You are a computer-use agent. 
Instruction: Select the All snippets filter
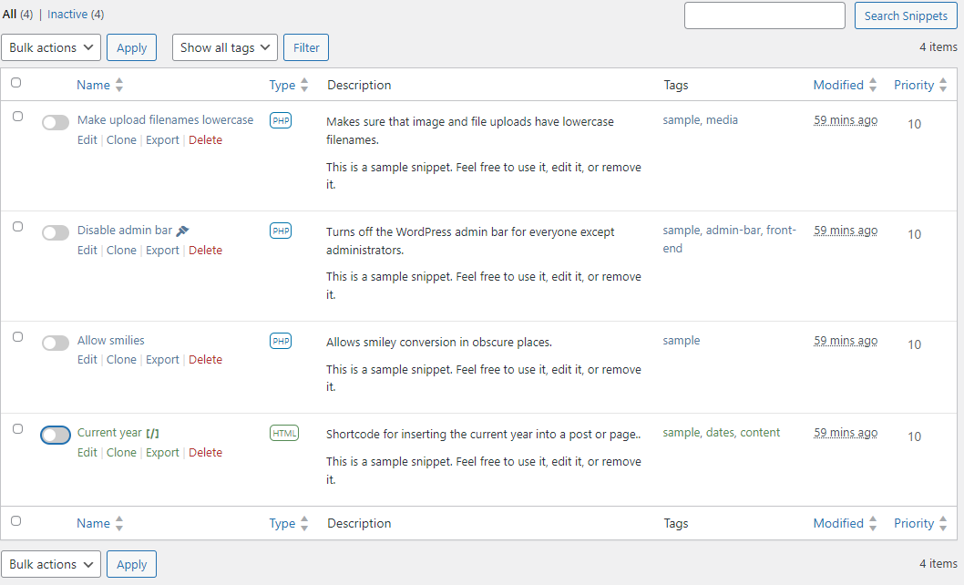9,14
